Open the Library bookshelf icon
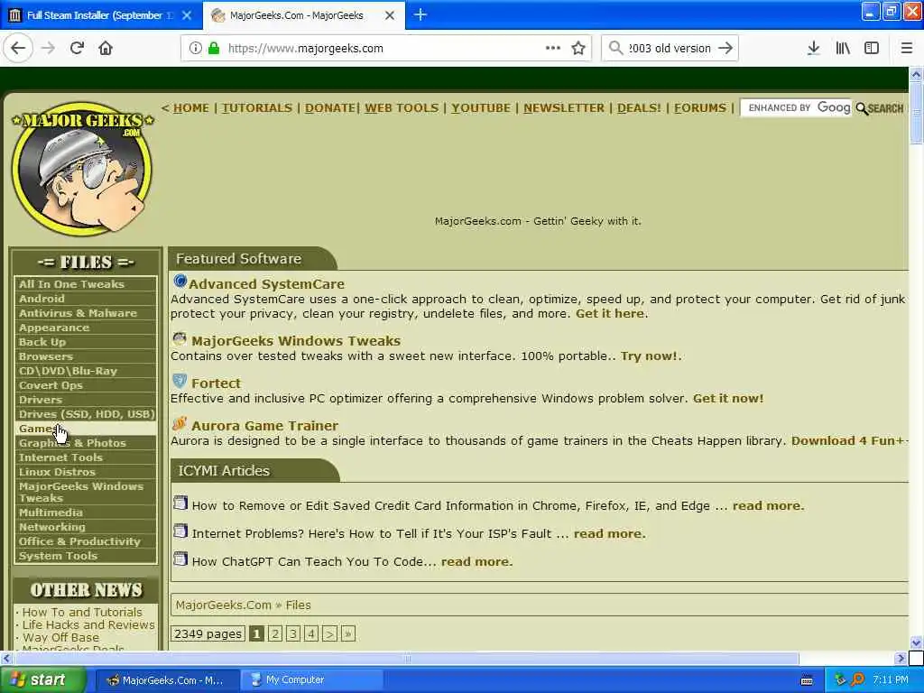 point(843,49)
